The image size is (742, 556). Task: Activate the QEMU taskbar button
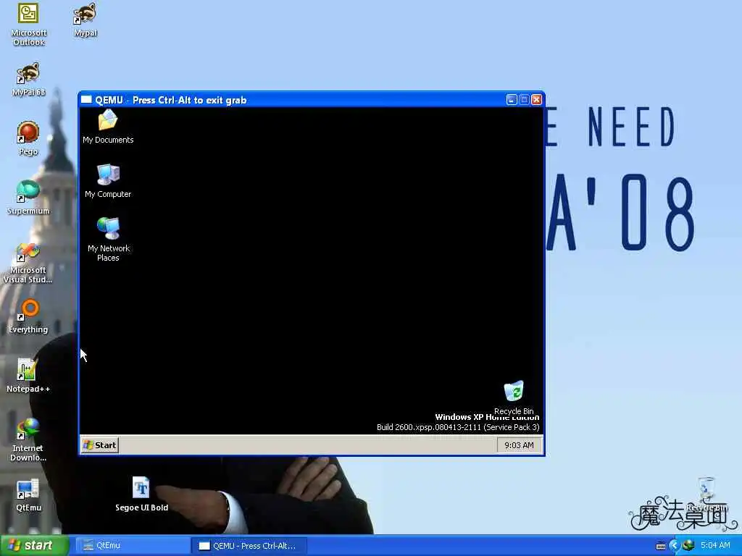[x=249, y=546]
